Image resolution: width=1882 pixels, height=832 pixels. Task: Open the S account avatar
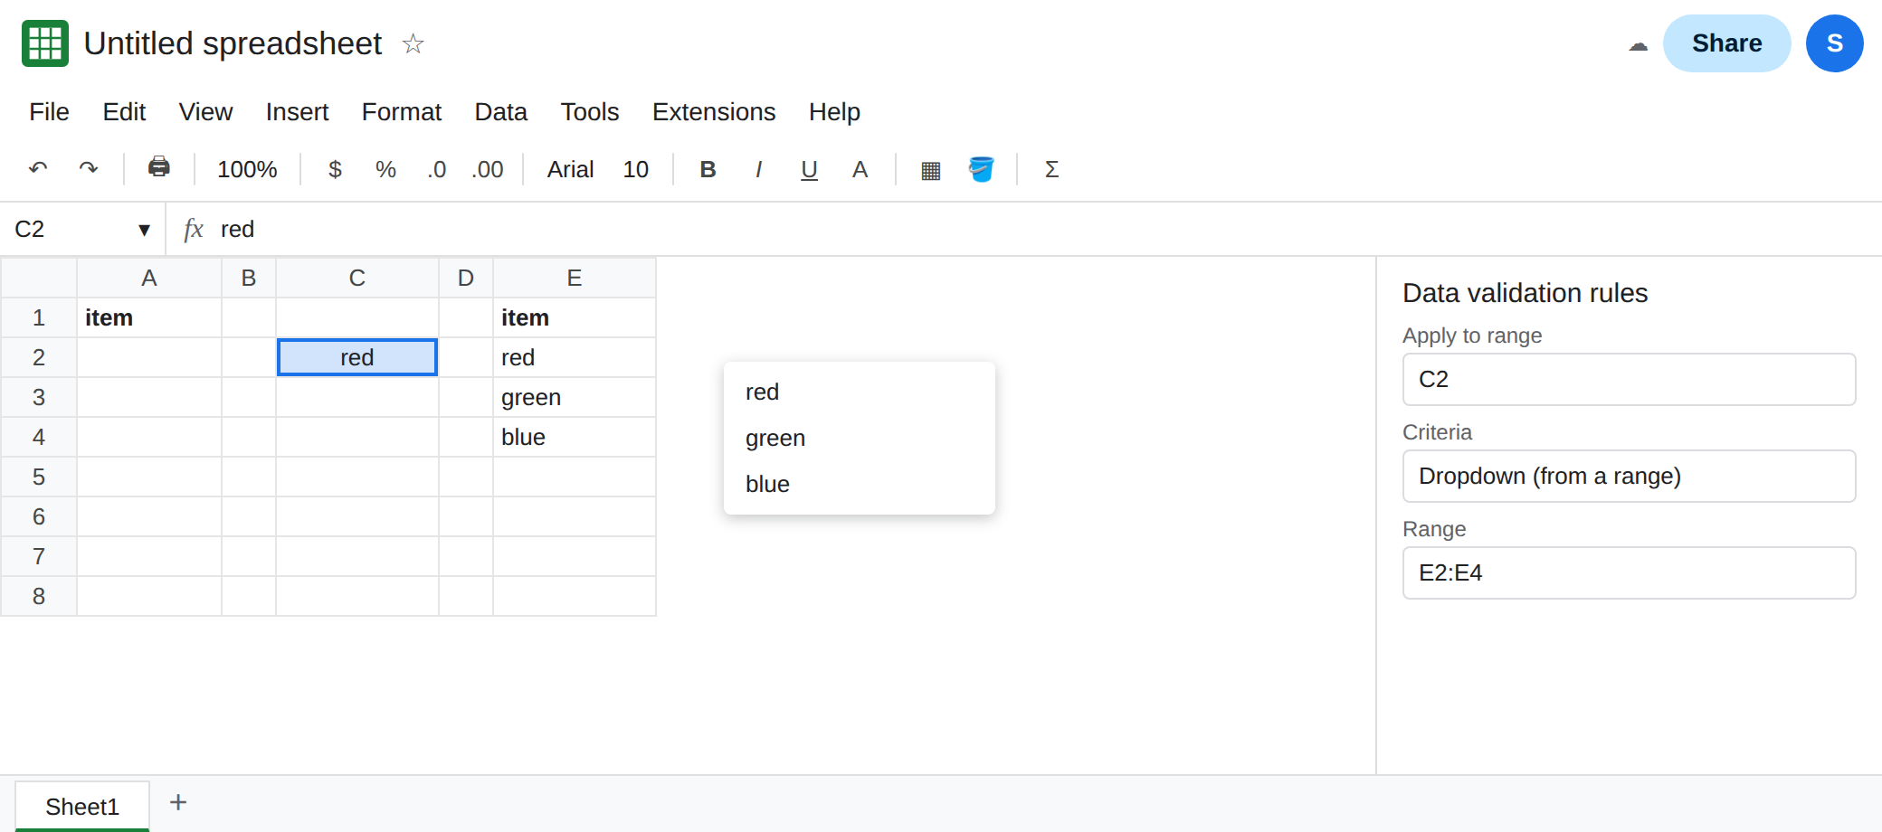coord(1835,43)
